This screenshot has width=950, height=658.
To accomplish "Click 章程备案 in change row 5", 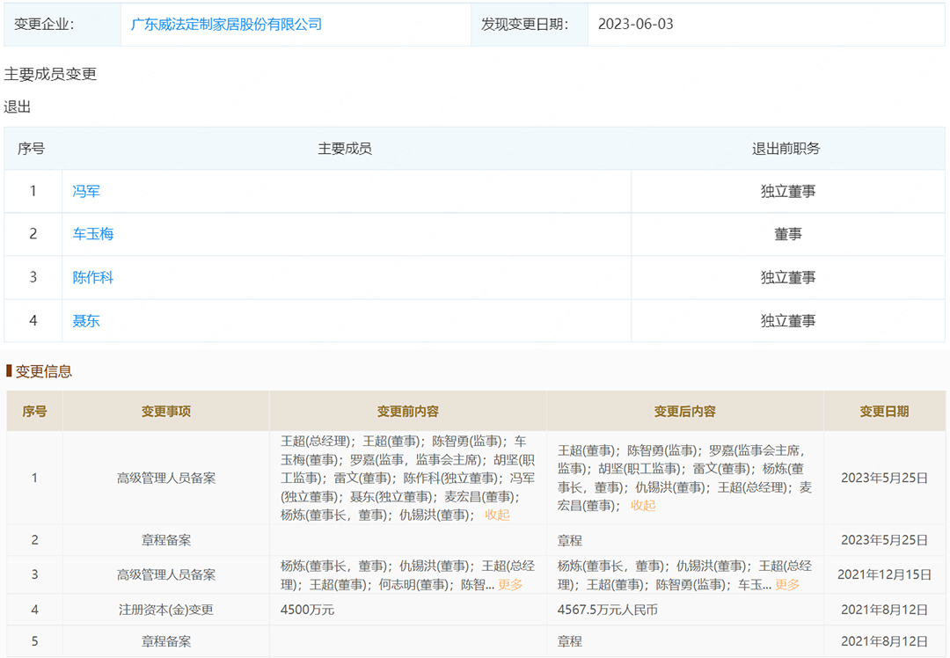I will pyautogui.click(x=166, y=641).
